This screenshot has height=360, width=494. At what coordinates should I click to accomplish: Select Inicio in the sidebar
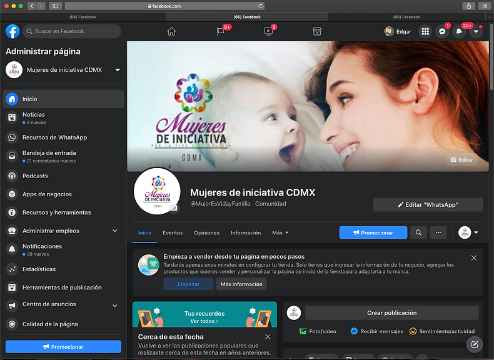tap(63, 99)
